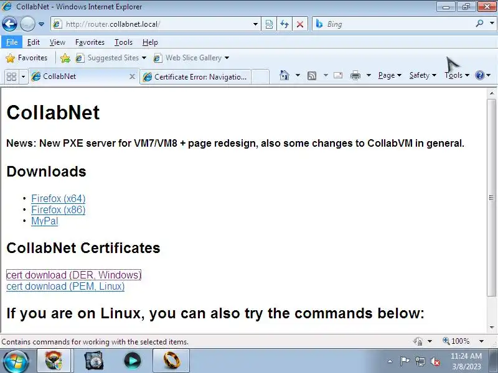The height and width of the screenshot is (373, 498).
Task: Open the recent pages dropdown arrow
Action: pos(41,24)
